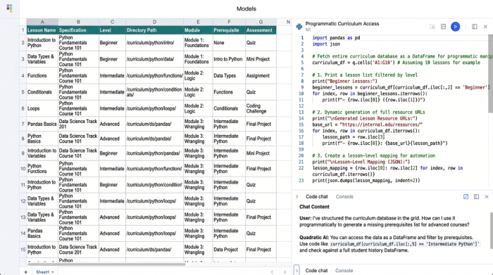
Task: Click the 'Models' file title
Action: [246, 8]
